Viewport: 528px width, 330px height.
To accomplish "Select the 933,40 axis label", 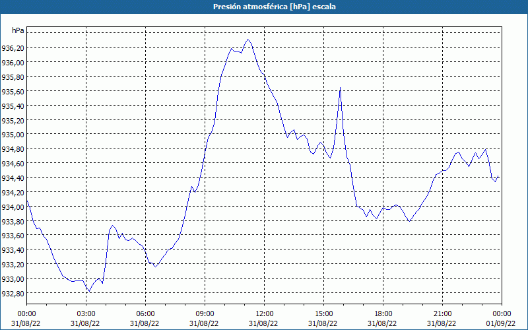I will click(13, 251).
